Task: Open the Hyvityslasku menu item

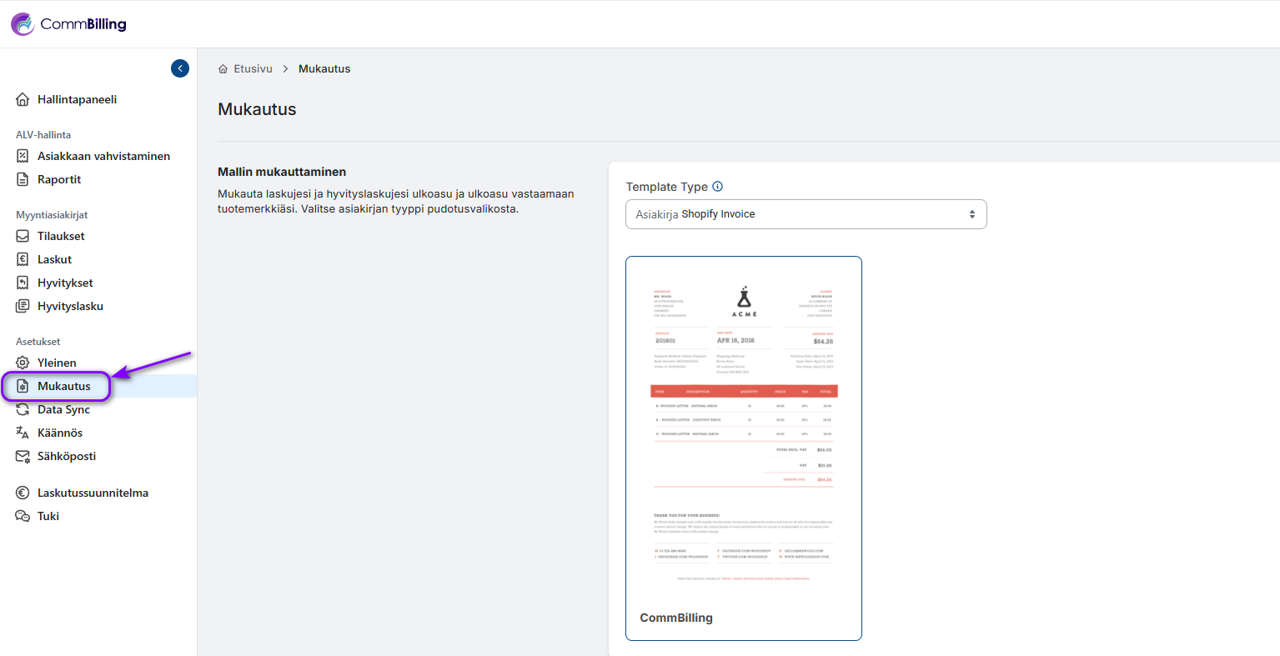Action: 70,306
